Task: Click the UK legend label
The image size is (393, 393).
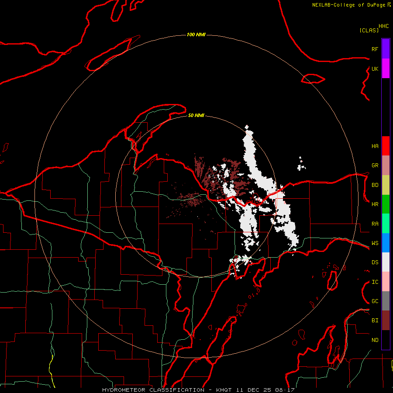Action: pyautogui.click(x=375, y=69)
